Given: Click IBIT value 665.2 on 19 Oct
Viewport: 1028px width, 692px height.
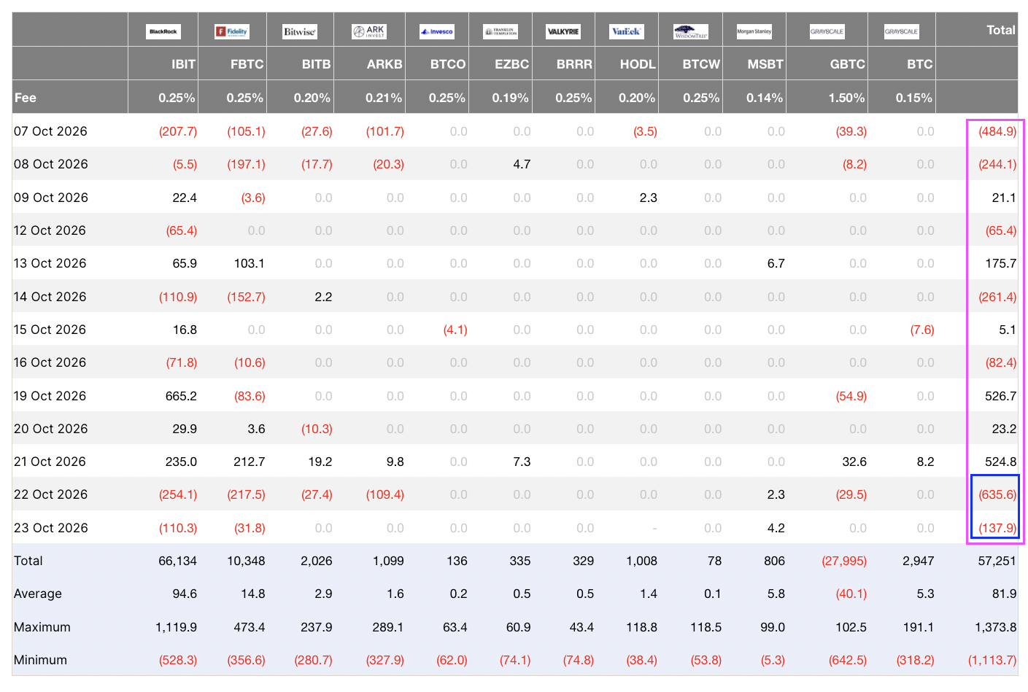Looking at the screenshot, I should pos(181,396).
